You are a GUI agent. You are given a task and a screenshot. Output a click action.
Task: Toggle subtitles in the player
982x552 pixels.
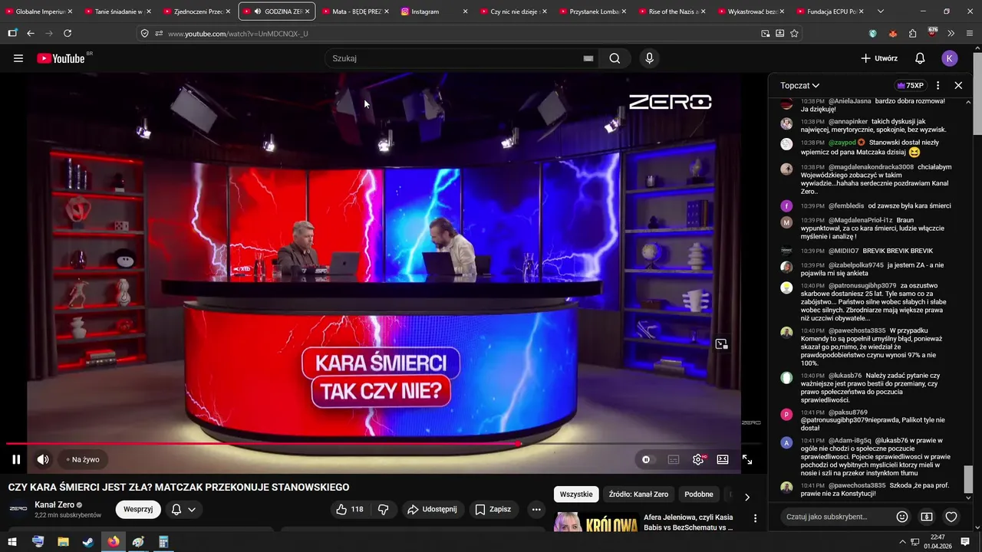coord(674,459)
